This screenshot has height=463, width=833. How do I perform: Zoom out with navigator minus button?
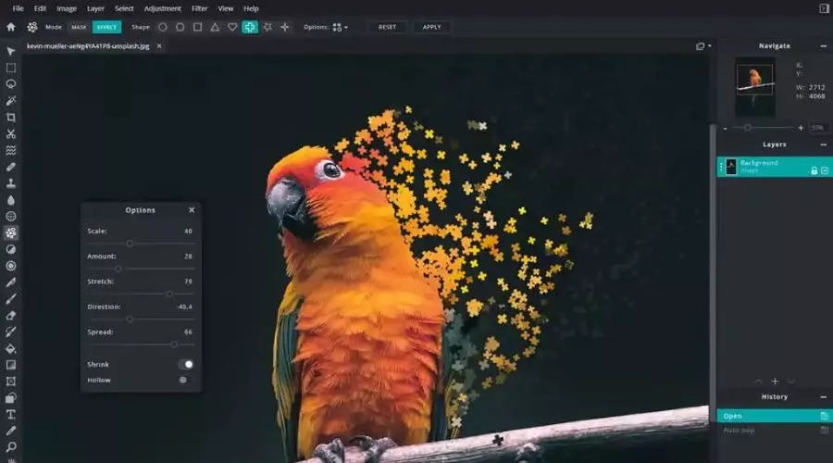pos(725,128)
